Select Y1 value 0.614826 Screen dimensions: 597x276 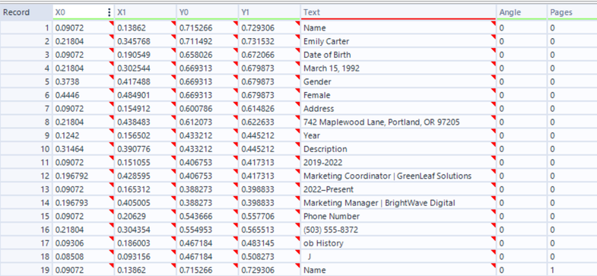click(x=269, y=109)
